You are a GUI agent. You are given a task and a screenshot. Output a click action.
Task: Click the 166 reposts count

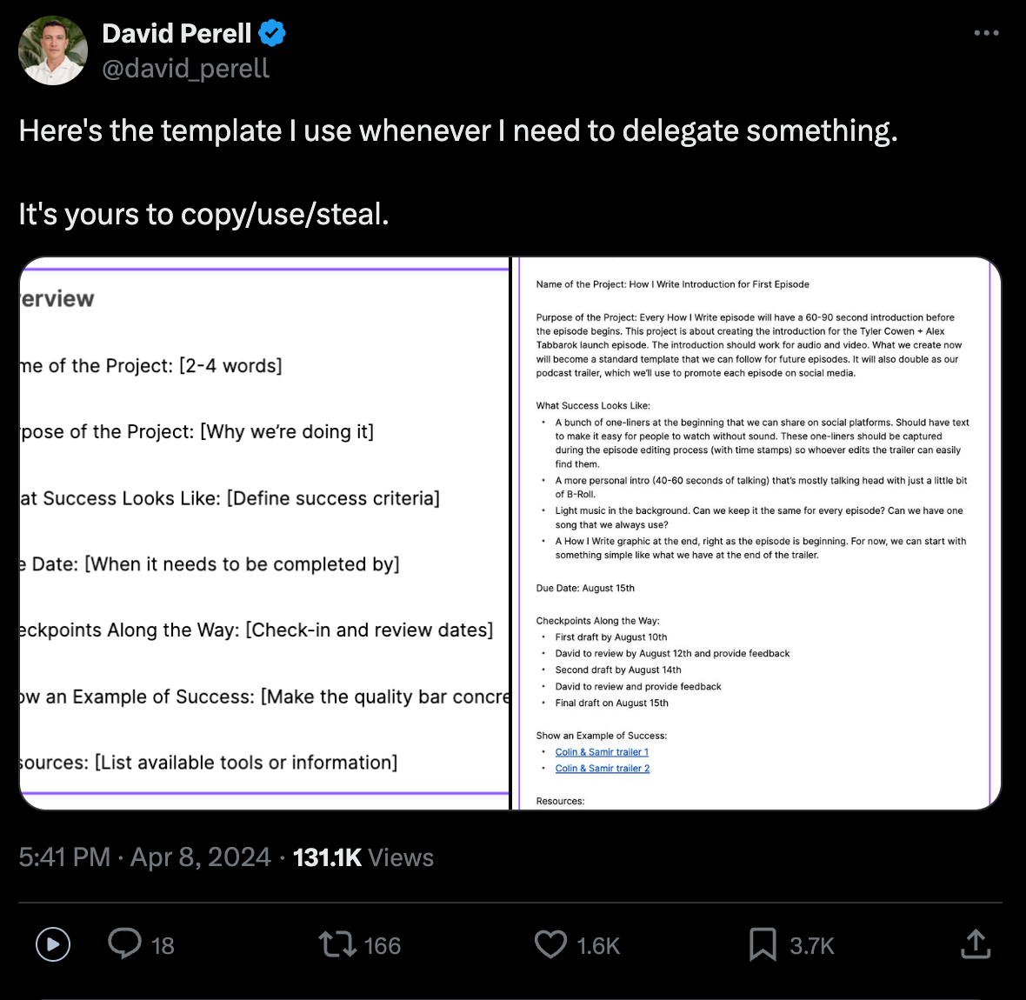382,946
